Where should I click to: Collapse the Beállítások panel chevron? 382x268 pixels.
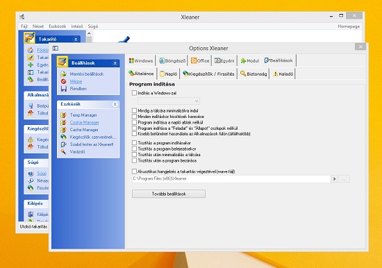click(115, 63)
